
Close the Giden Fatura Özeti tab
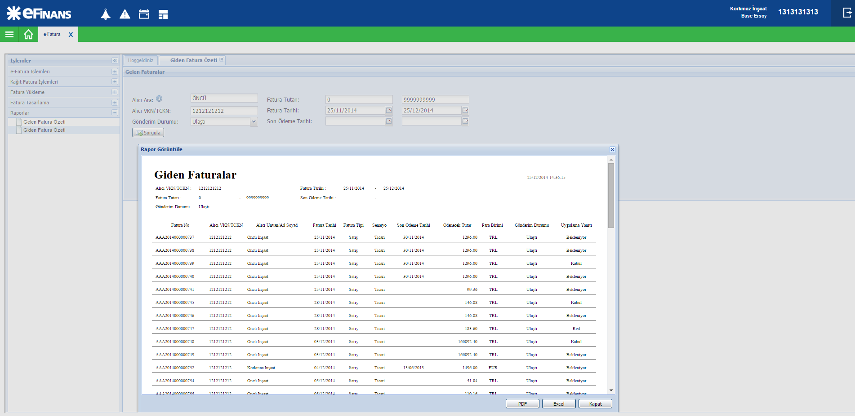(x=222, y=59)
